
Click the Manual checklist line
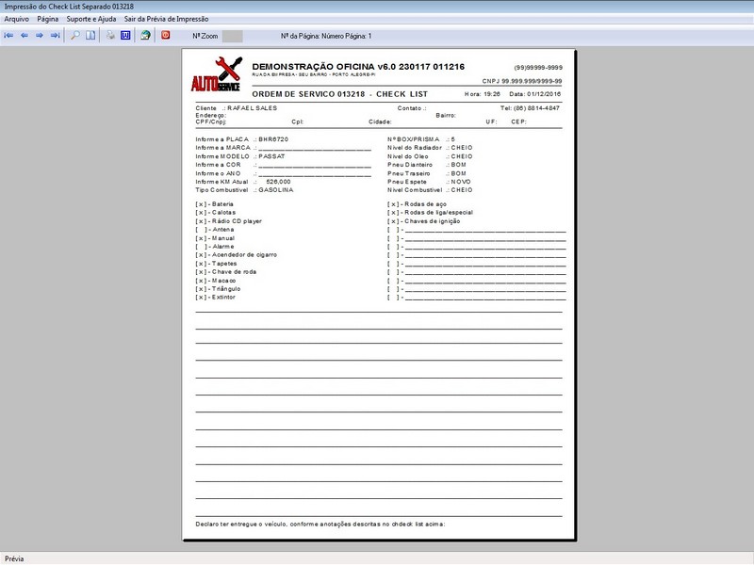pos(215,238)
